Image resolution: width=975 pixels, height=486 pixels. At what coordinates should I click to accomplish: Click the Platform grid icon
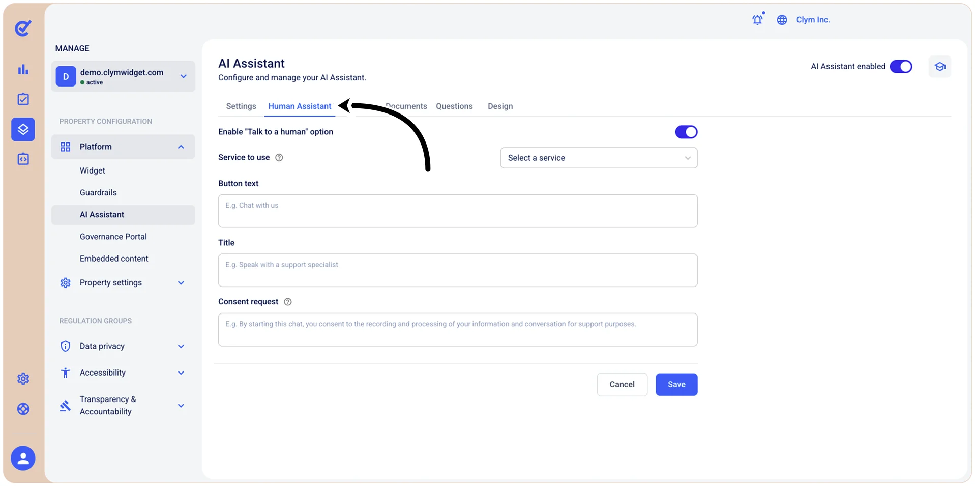point(66,147)
